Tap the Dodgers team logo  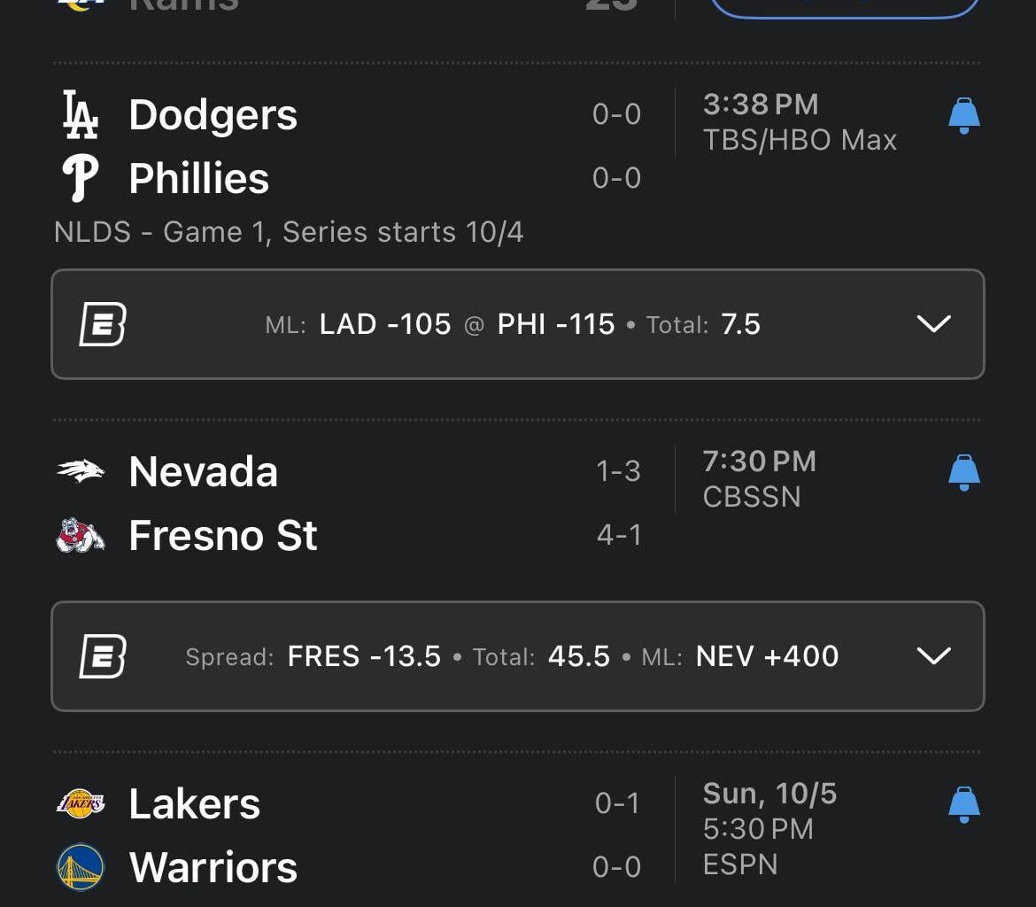[80, 116]
